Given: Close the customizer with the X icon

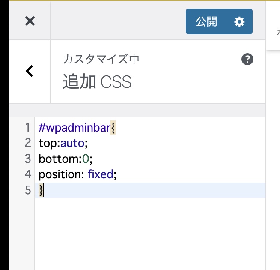Looking at the screenshot, I should [30, 21].
